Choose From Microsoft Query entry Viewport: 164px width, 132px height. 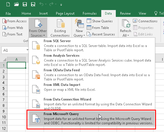tap(92, 118)
